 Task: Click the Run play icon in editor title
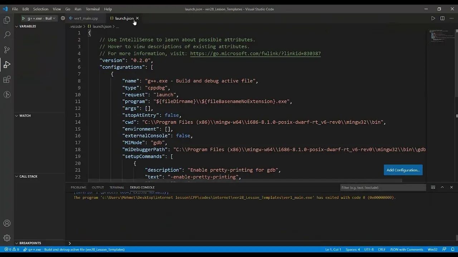[433, 18]
